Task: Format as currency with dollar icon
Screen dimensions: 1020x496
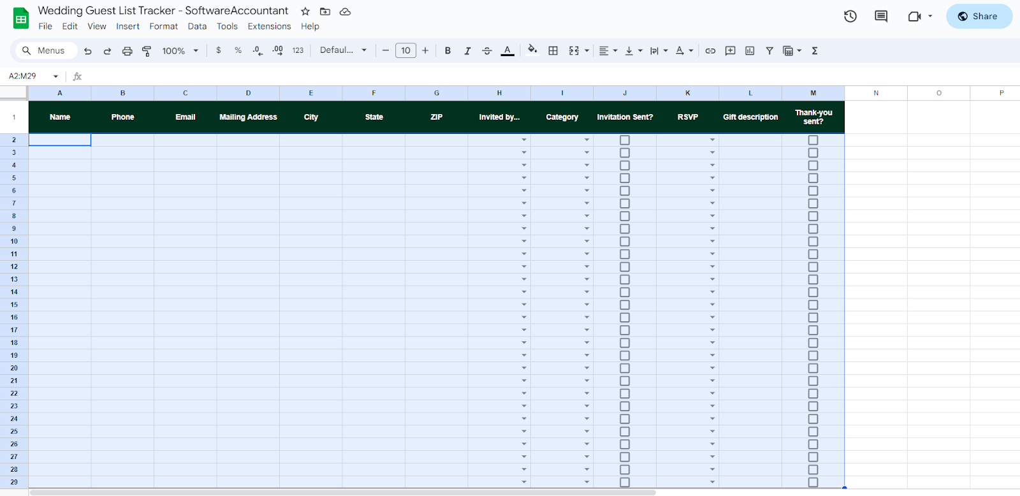Action: (219, 50)
